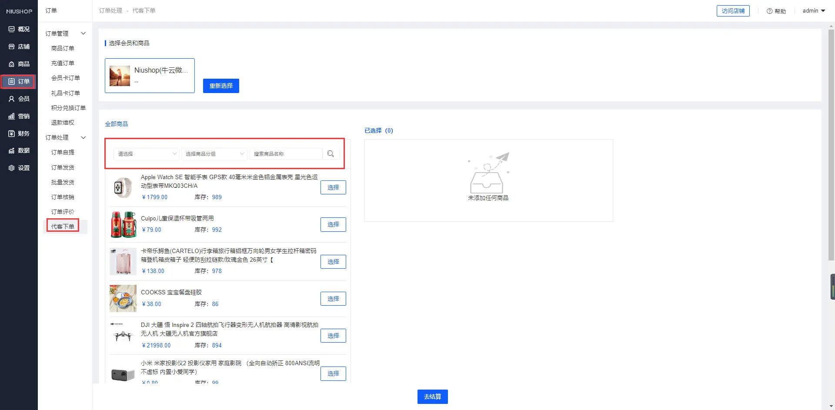Open the 数据 data icon in sidebar
The width and height of the screenshot is (835, 410).
click(12, 150)
